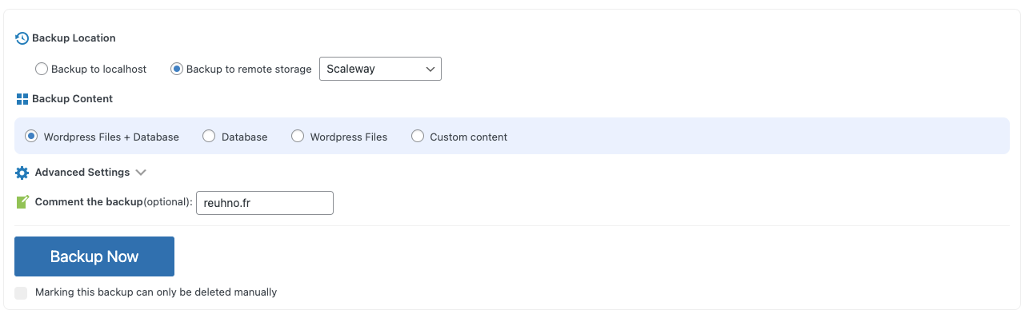Select Backup to localhost option

[42, 70]
